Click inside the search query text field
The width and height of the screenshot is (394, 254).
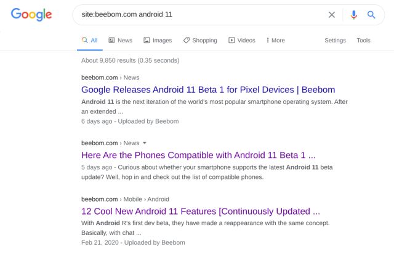[x=198, y=15]
